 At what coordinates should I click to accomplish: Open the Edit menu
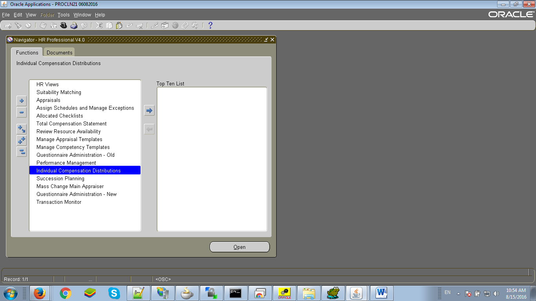coord(18,15)
